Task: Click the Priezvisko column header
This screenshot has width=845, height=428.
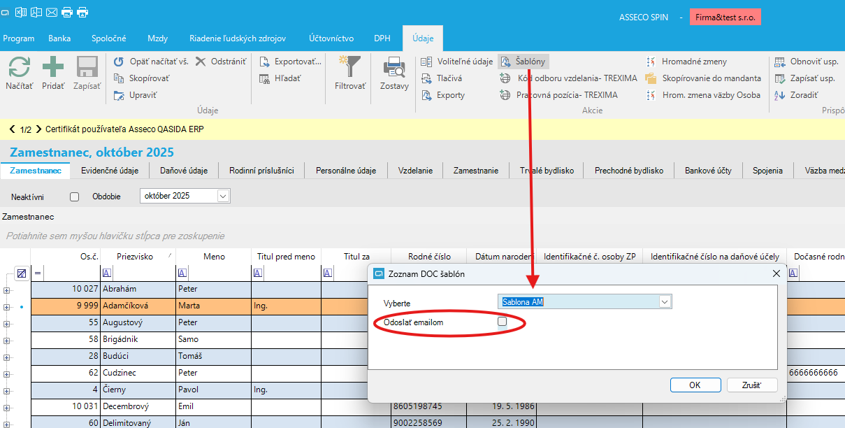Action: pos(135,257)
